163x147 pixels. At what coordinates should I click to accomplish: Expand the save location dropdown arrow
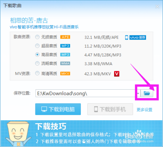[x=138, y=93]
